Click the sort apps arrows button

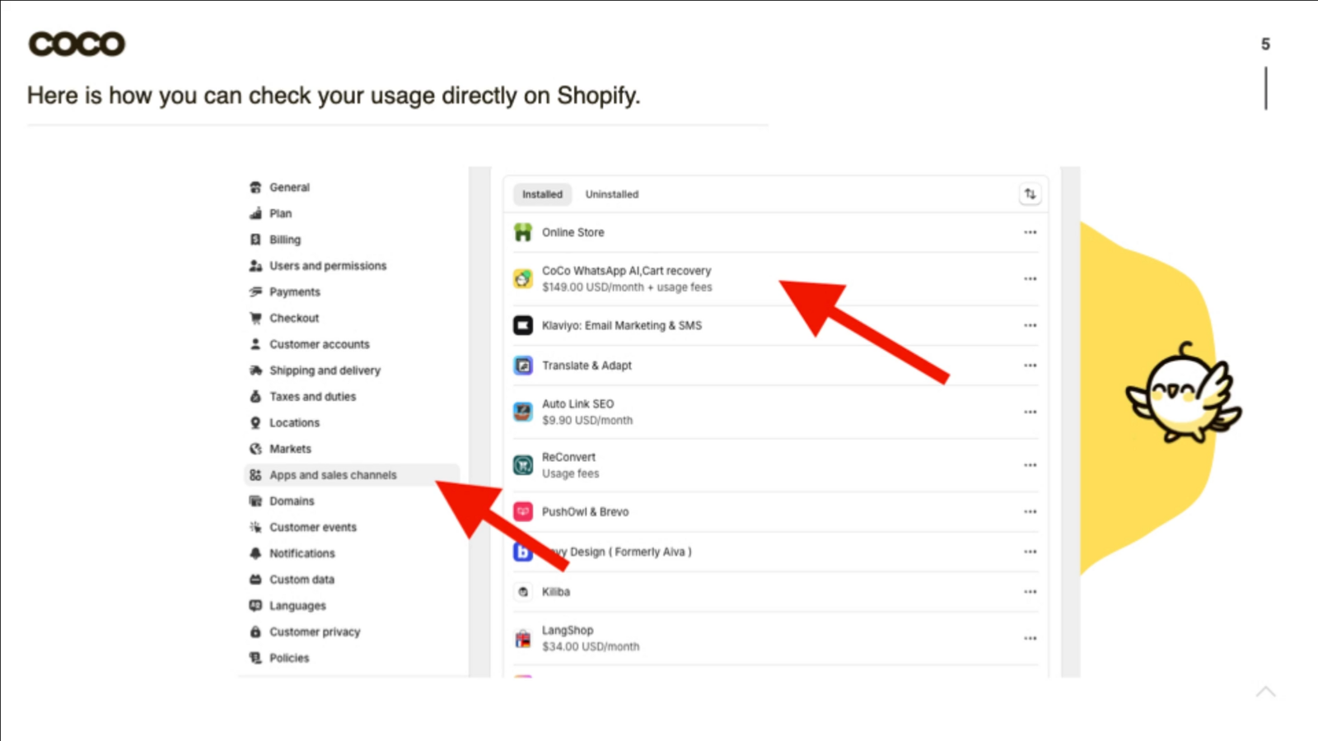pos(1030,194)
